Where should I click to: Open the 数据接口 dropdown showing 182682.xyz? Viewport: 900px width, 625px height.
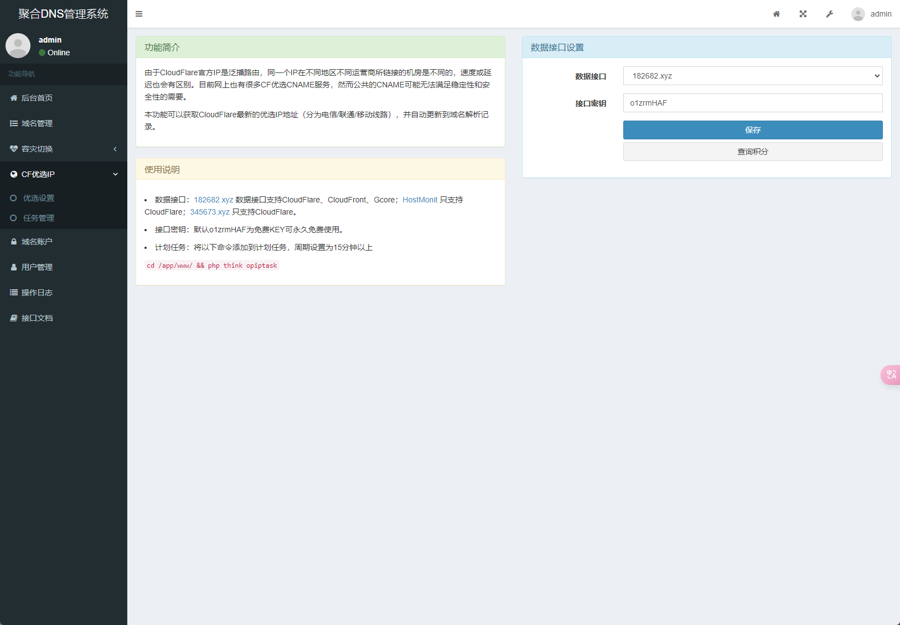click(753, 76)
